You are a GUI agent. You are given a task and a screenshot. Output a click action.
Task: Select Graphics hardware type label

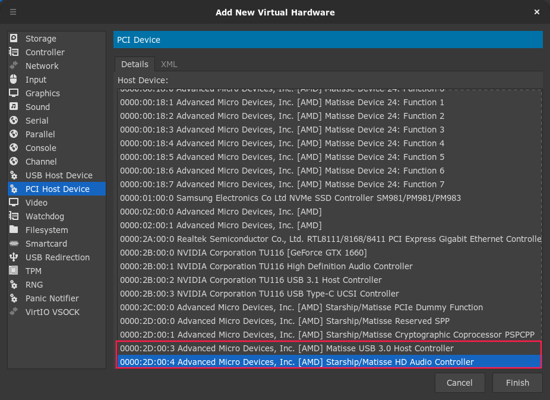(x=42, y=93)
